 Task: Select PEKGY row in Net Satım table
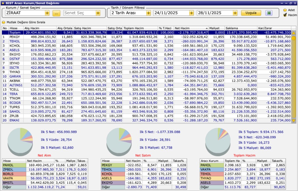point(144,165)
